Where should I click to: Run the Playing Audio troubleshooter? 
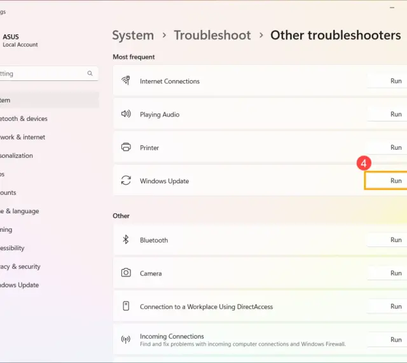click(387, 114)
